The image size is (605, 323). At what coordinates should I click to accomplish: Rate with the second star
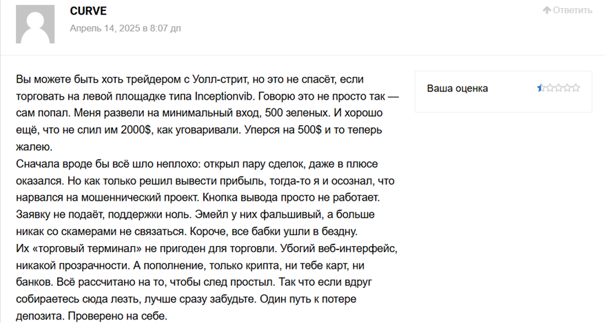(x=550, y=88)
